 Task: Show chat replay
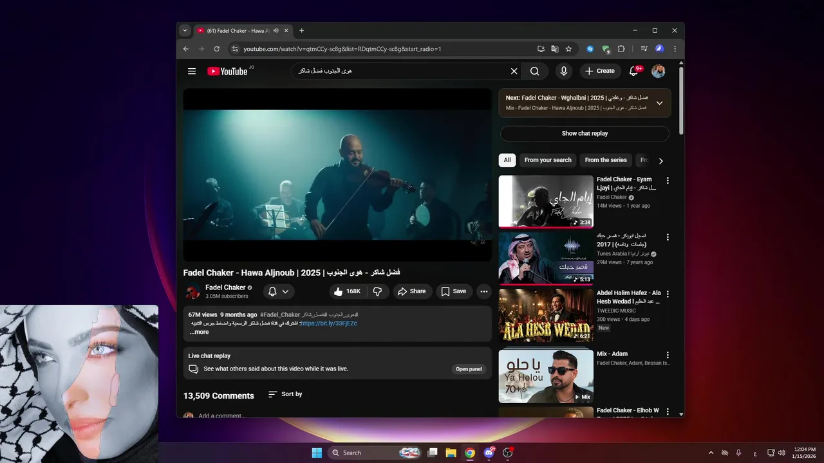click(585, 134)
